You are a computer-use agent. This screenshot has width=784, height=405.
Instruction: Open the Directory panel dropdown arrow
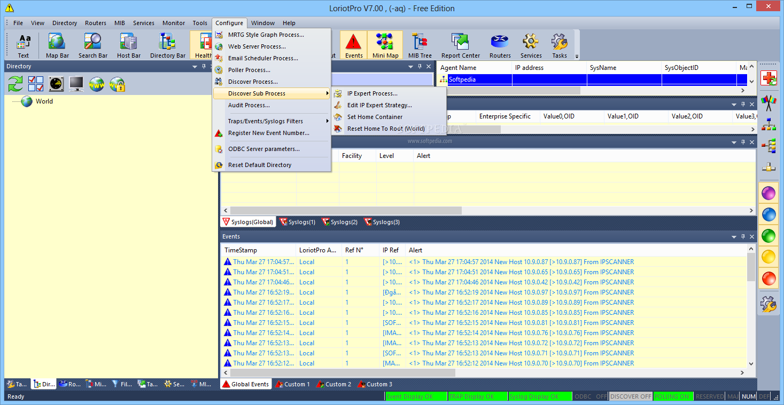[195, 67]
